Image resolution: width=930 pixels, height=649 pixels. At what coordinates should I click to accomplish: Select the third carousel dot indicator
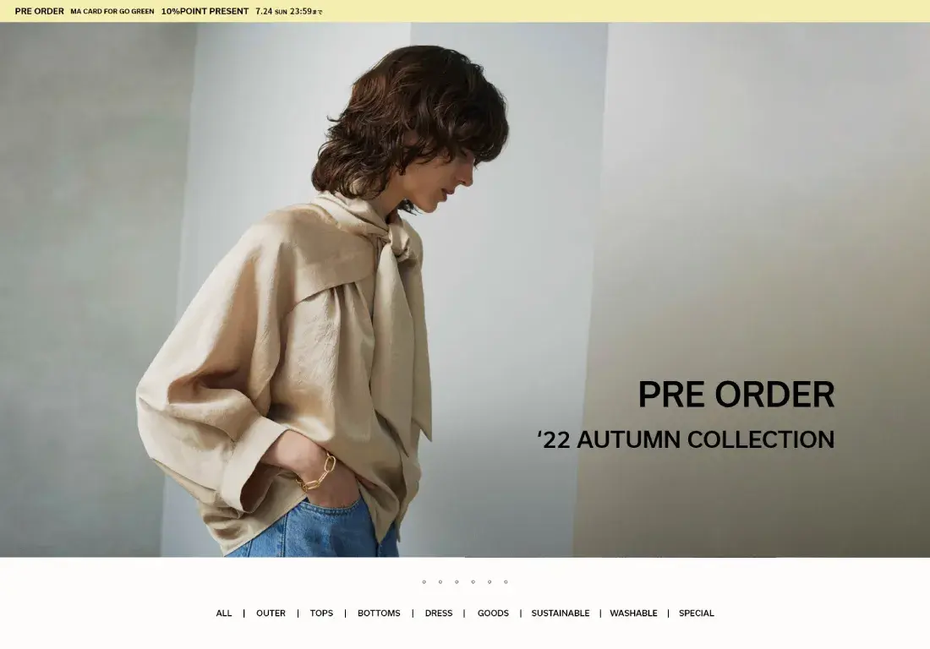click(457, 582)
